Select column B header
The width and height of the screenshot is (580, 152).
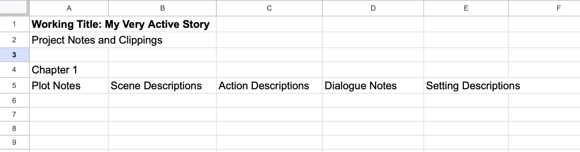[162, 8]
